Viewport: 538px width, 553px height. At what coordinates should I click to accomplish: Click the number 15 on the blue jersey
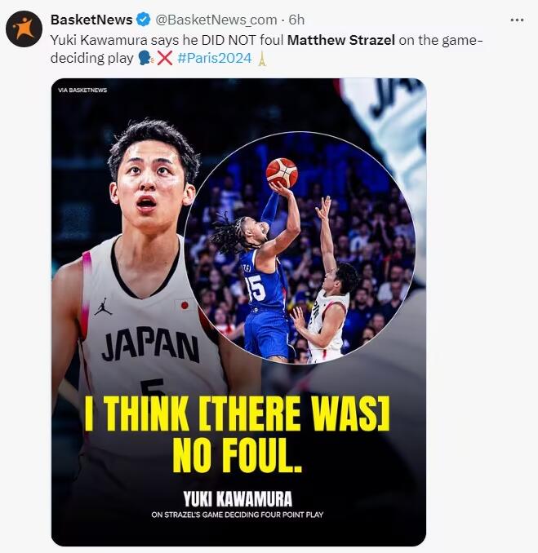pos(256,288)
